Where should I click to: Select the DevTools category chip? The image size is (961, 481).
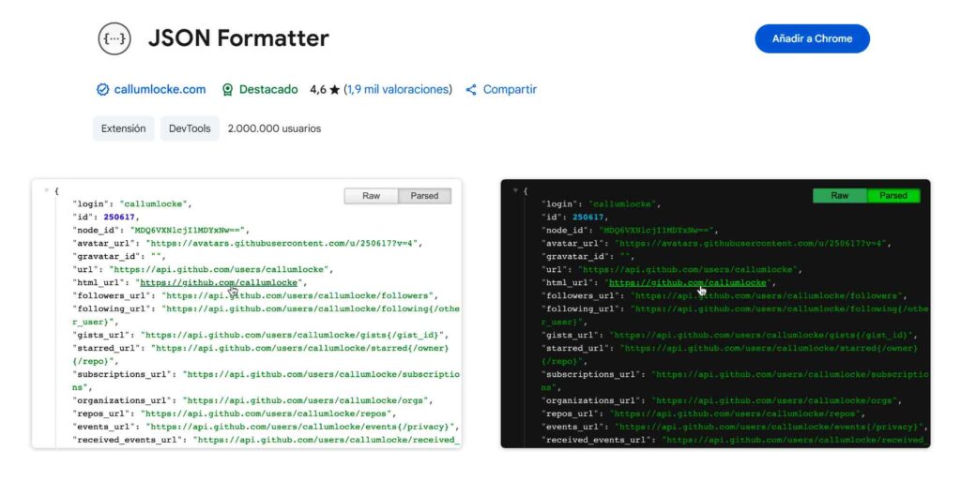190,128
